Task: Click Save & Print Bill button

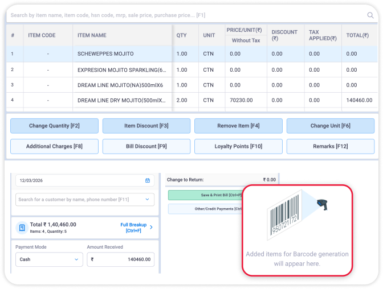Action: (205, 195)
